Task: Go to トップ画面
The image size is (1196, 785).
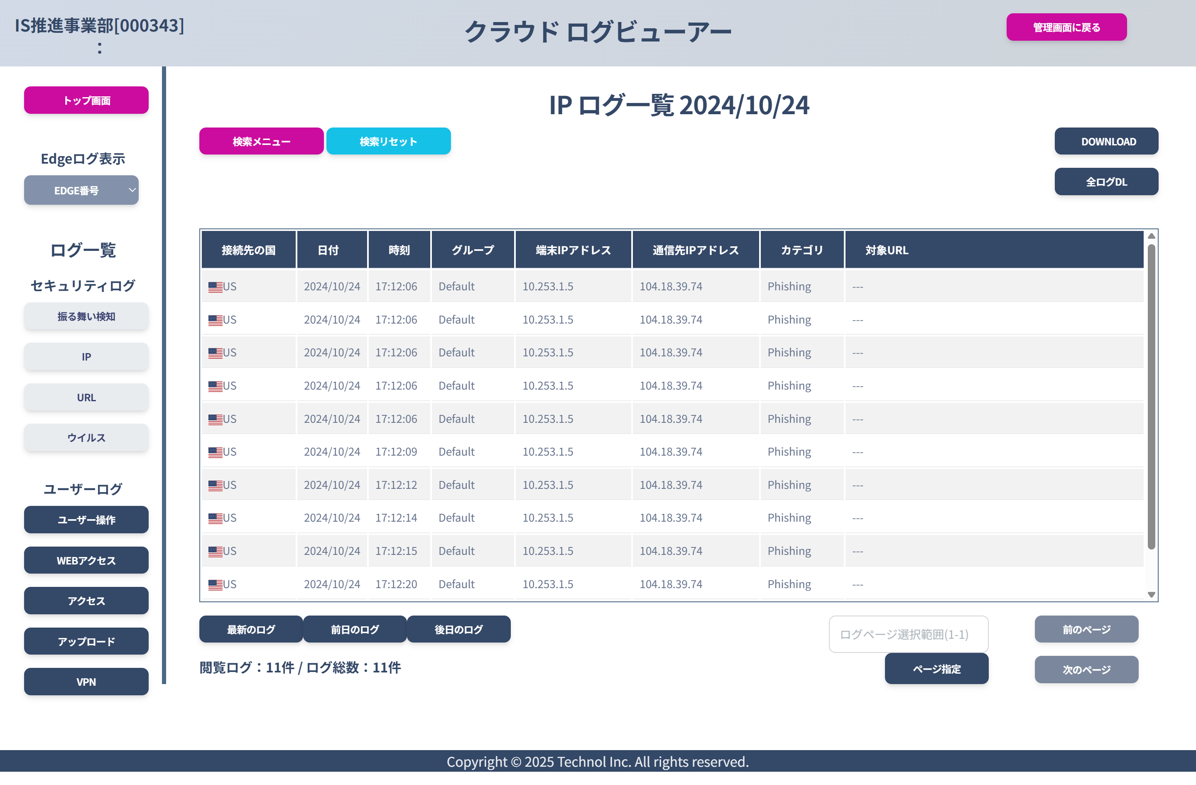Action: coord(86,100)
